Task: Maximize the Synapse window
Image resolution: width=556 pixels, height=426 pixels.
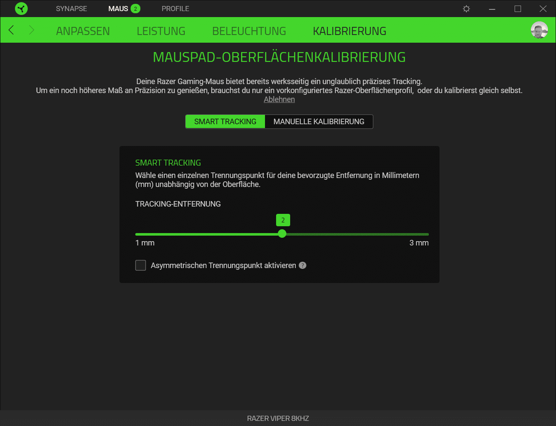Action: [x=518, y=9]
